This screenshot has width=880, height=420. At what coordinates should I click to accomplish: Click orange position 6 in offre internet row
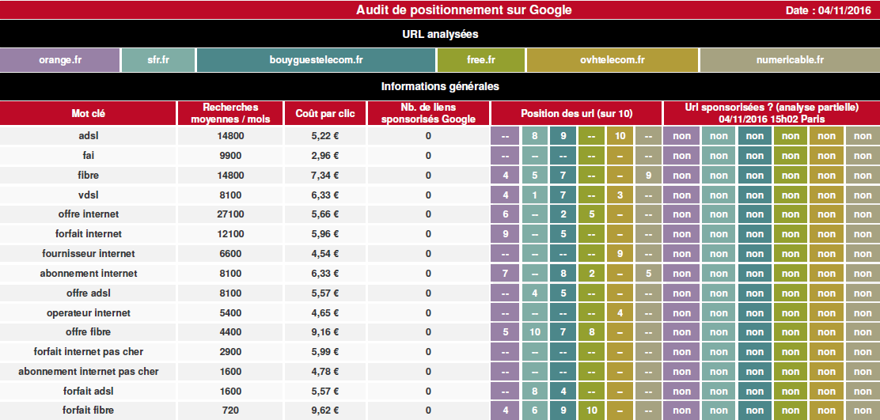click(x=506, y=214)
